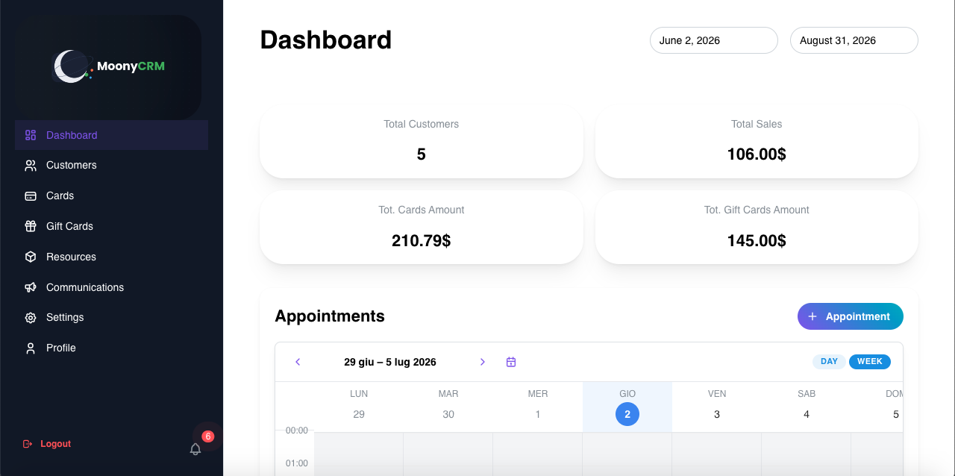Click the Total Sales card

pyautogui.click(x=757, y=141)
